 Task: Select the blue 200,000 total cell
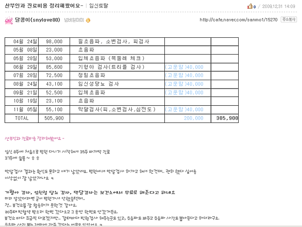coord(188,118)
